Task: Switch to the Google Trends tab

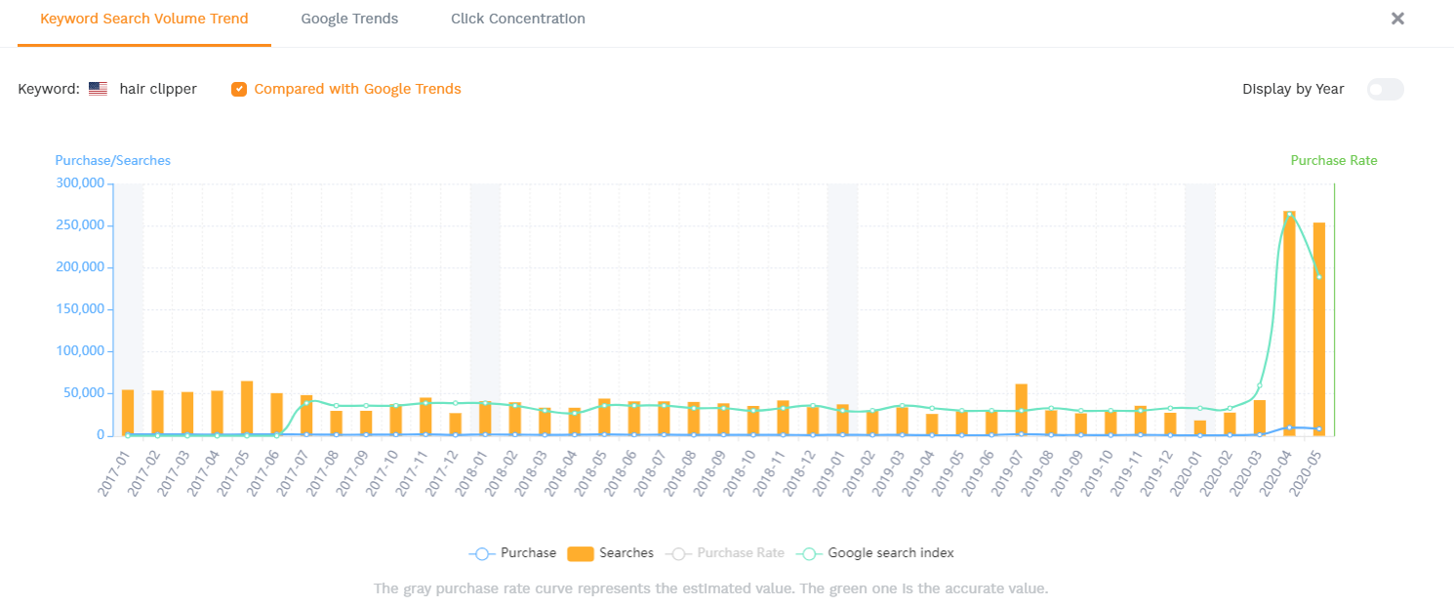Action: click(x=349, y=19)
